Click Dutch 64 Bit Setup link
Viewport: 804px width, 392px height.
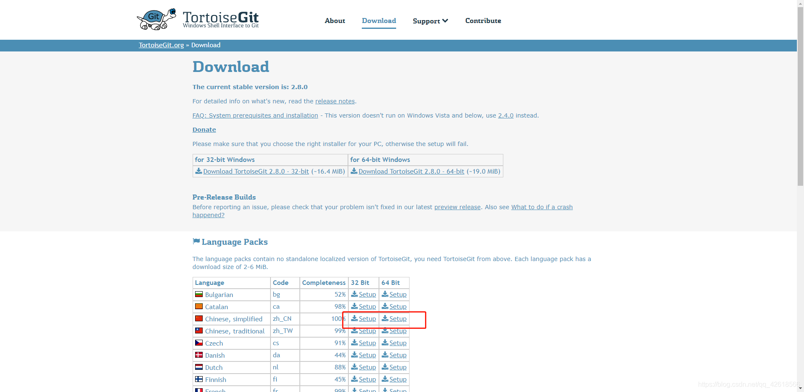pyautogui.click(x=398, y=367)
